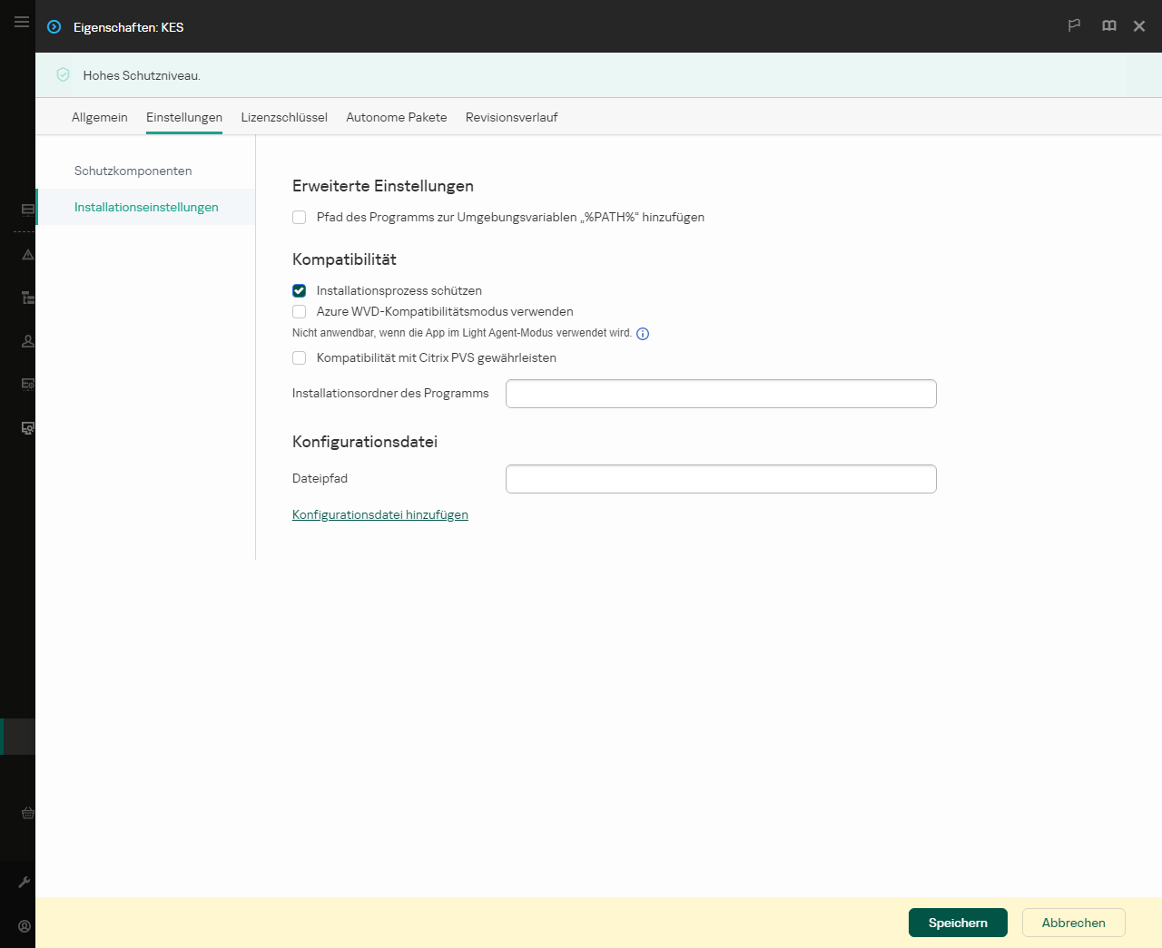This screenshot has width=1162, height=948.
Task: Click the Dateipfad input field
Action: point(720,478)
